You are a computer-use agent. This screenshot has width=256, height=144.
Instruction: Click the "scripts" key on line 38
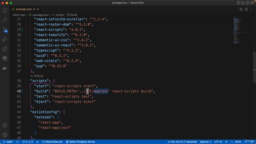39,81
